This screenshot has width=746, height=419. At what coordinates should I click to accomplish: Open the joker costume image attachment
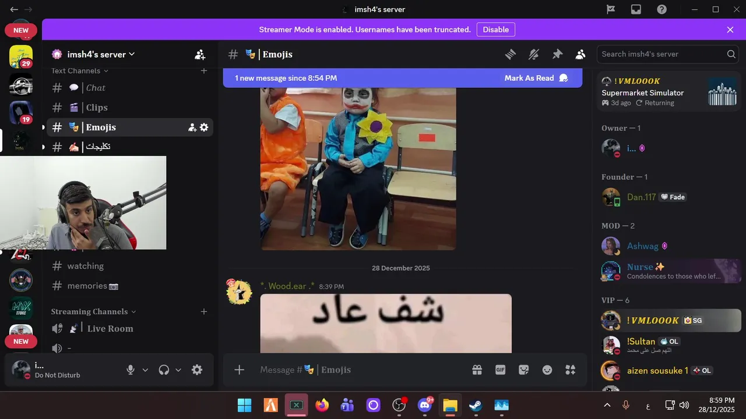click(358, 169)
